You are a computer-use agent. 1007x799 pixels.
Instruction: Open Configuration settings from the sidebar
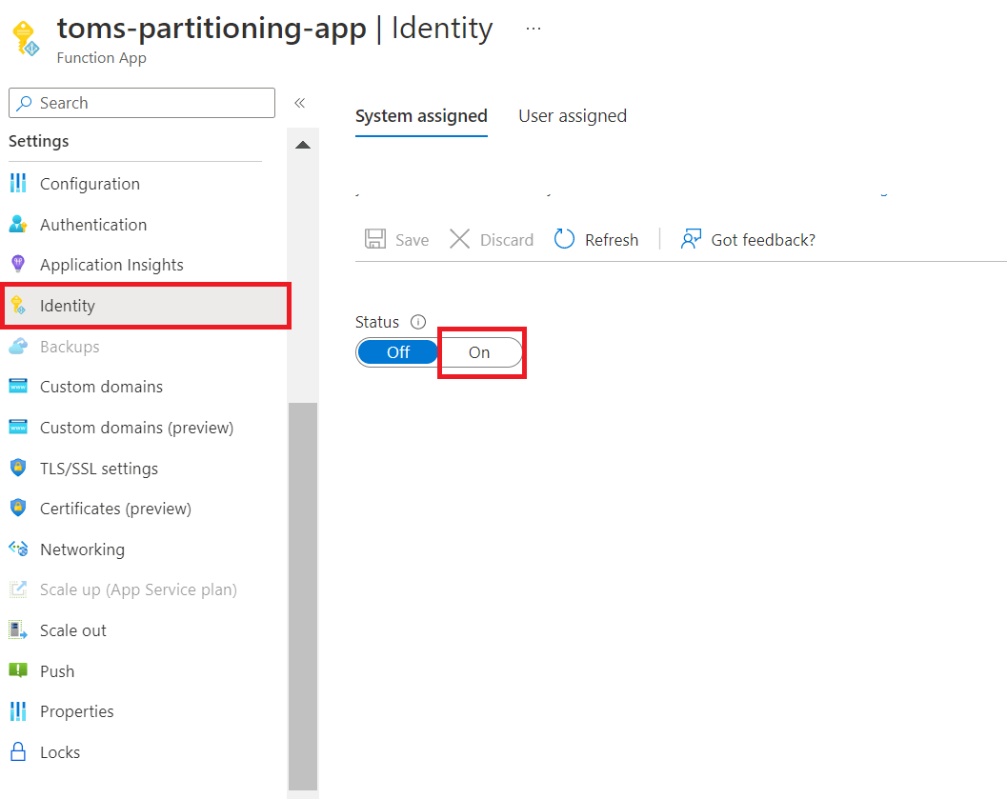pos(90,183)
